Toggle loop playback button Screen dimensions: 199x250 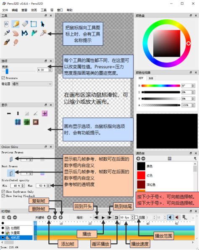[116, 217]
